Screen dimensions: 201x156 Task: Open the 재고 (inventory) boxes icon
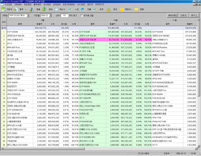(109, 10)
